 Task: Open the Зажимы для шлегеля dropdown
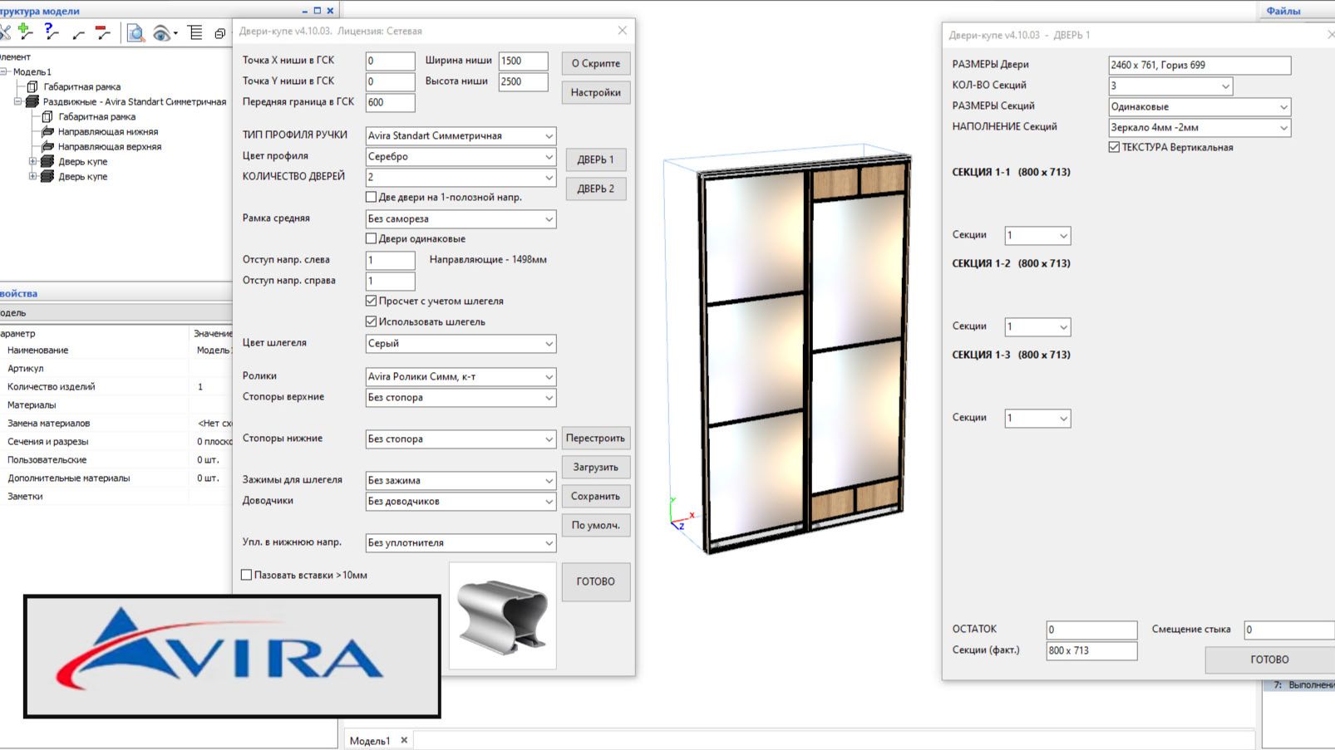tap(461, 480)
